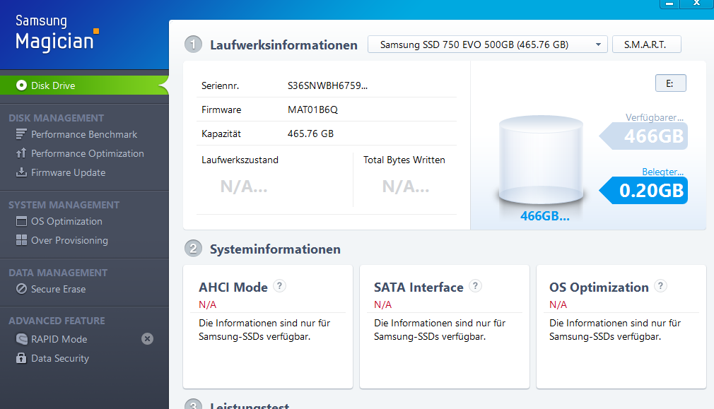Screen dimensions: 714x409
Task: Click the N/A under Total Bytes Written
Action: click(405, 186)
